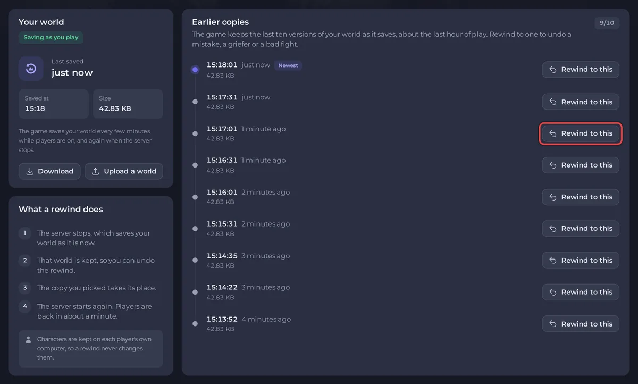Click "4 minutes ago" on the oldest copy
The width and height of the screenshot is (638, 384).
(x=266, y=320)
